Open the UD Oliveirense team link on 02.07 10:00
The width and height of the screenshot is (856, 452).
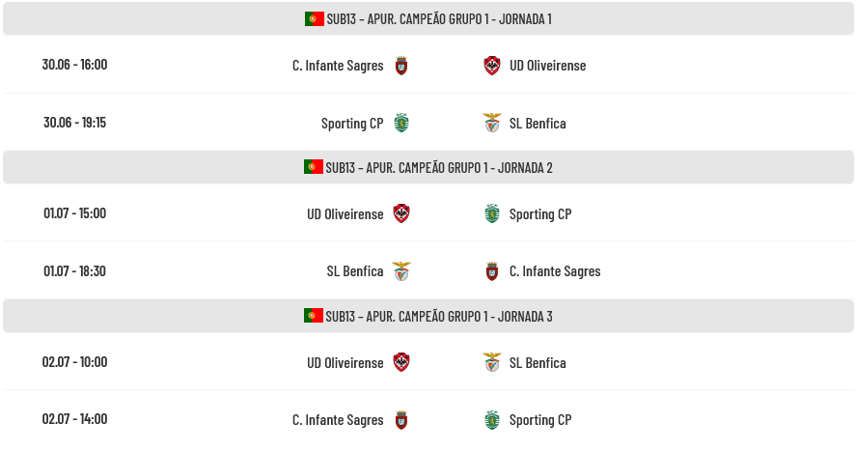coord(345,363)
